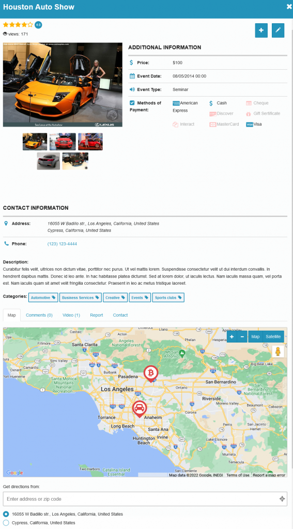Open the Automotive category tag
Viewport: 293px width, 529px height.
(x=43, y=298)
